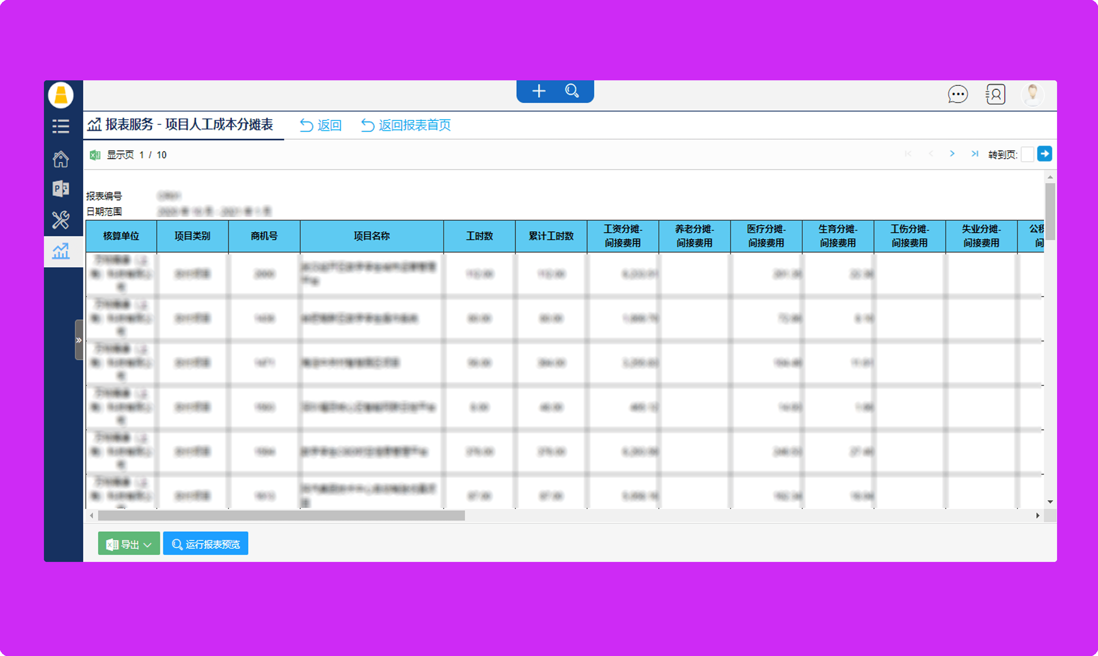Viewport: 1098px width, 656px height.
Task: Open the 导出 export dropdown
Action: click(129, 544)
